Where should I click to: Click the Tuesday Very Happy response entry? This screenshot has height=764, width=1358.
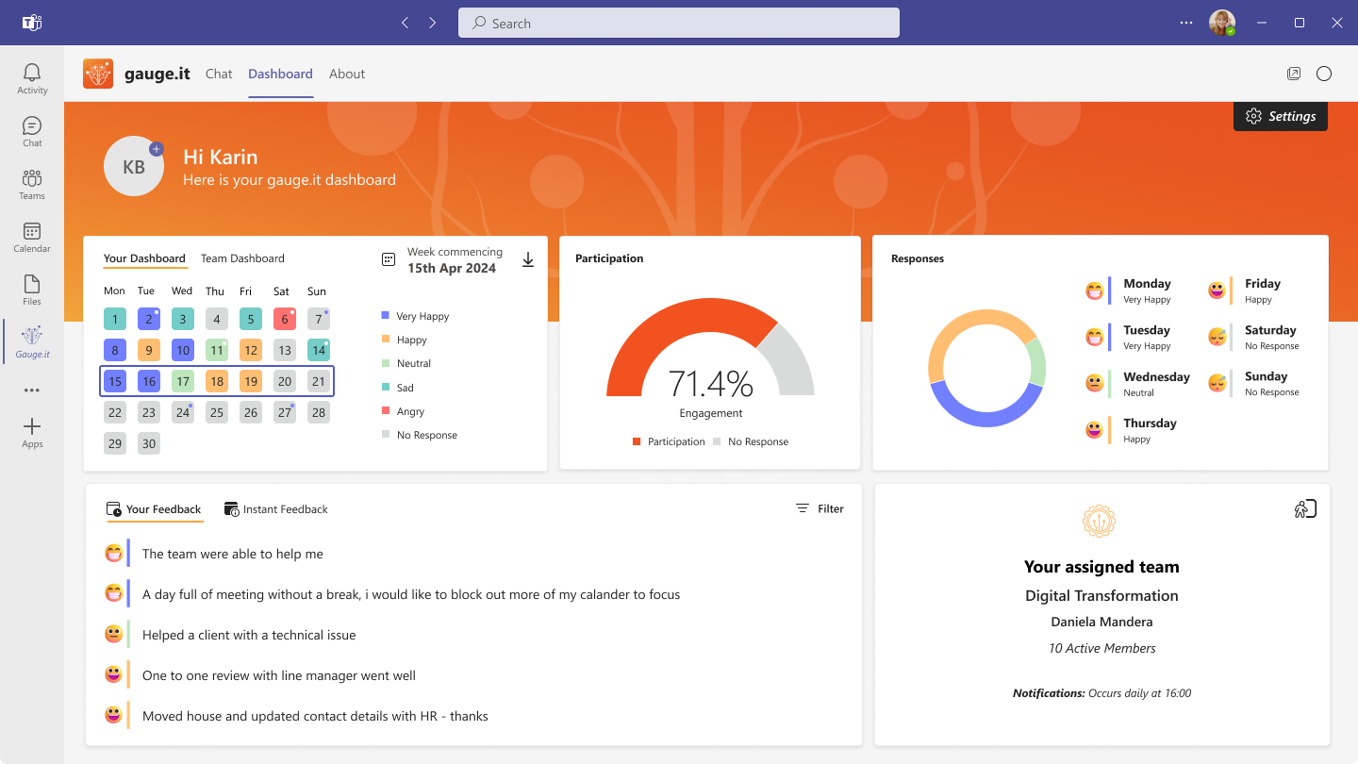[1129, 337]
